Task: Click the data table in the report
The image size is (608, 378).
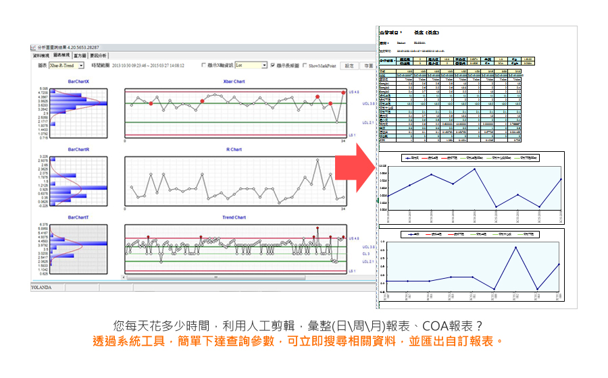Action: [451, 105]
